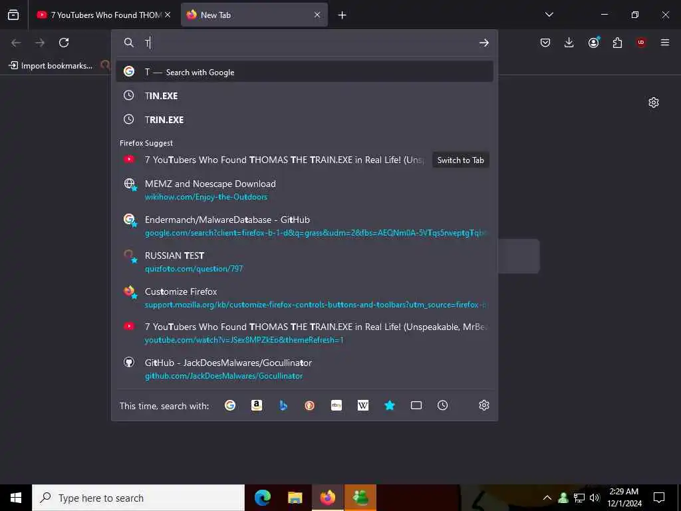The width and height of the screenshot is (681, 511).
Task: Search this time with Wikipedia icon
Action: pyautogui.click(x=362, y=405)
